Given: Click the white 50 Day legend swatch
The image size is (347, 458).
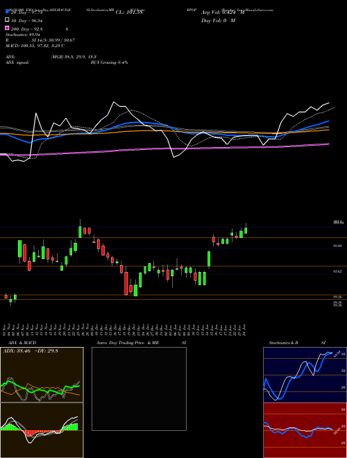Looking at the screenshot, I should pyautogui.click(x=7, y=20).
